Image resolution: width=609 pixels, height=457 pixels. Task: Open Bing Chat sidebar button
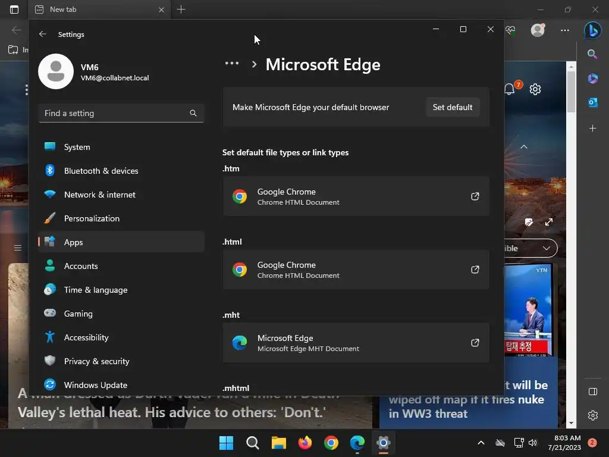pyautogui.click(x=593, y=30)
